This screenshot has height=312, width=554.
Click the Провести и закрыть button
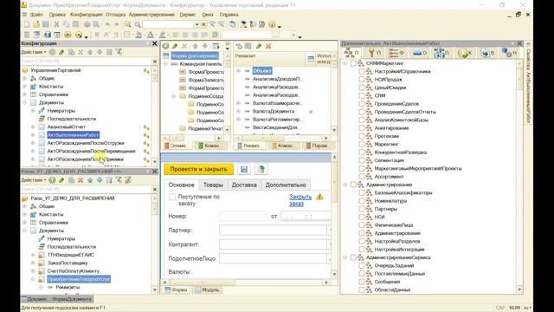click(x=198, y=169)
